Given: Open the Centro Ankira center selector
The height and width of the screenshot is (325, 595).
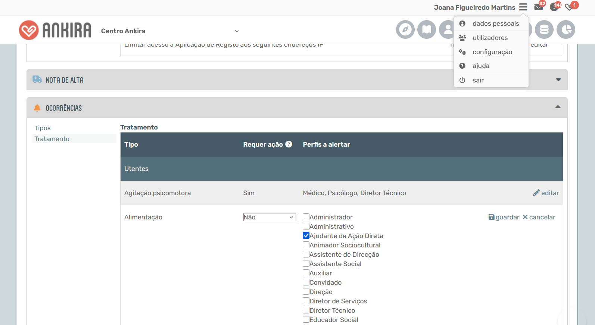Looking at the screenshot, I should 170,31.
